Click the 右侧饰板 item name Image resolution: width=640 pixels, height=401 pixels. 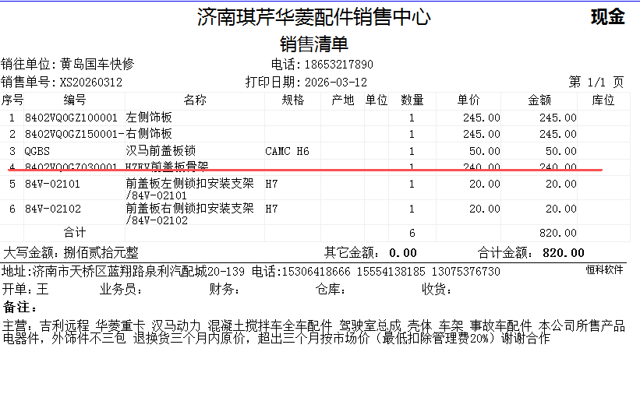(x=149, y=134)
